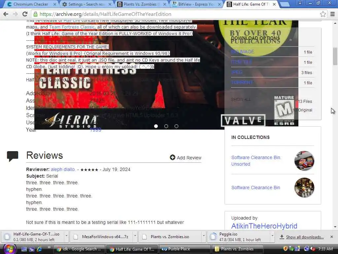Click the scrollbar up arrow
Viewport: 338px width, 254px height.
click(x=335, y=23)
